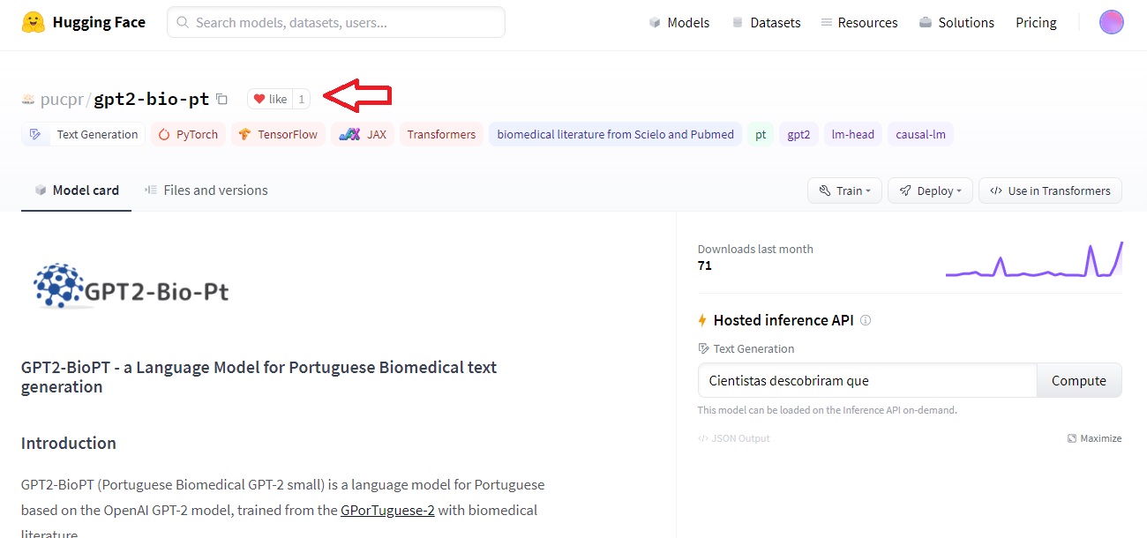Open the Models menu
1147x538 pixels.
click(x=679, y=23)
